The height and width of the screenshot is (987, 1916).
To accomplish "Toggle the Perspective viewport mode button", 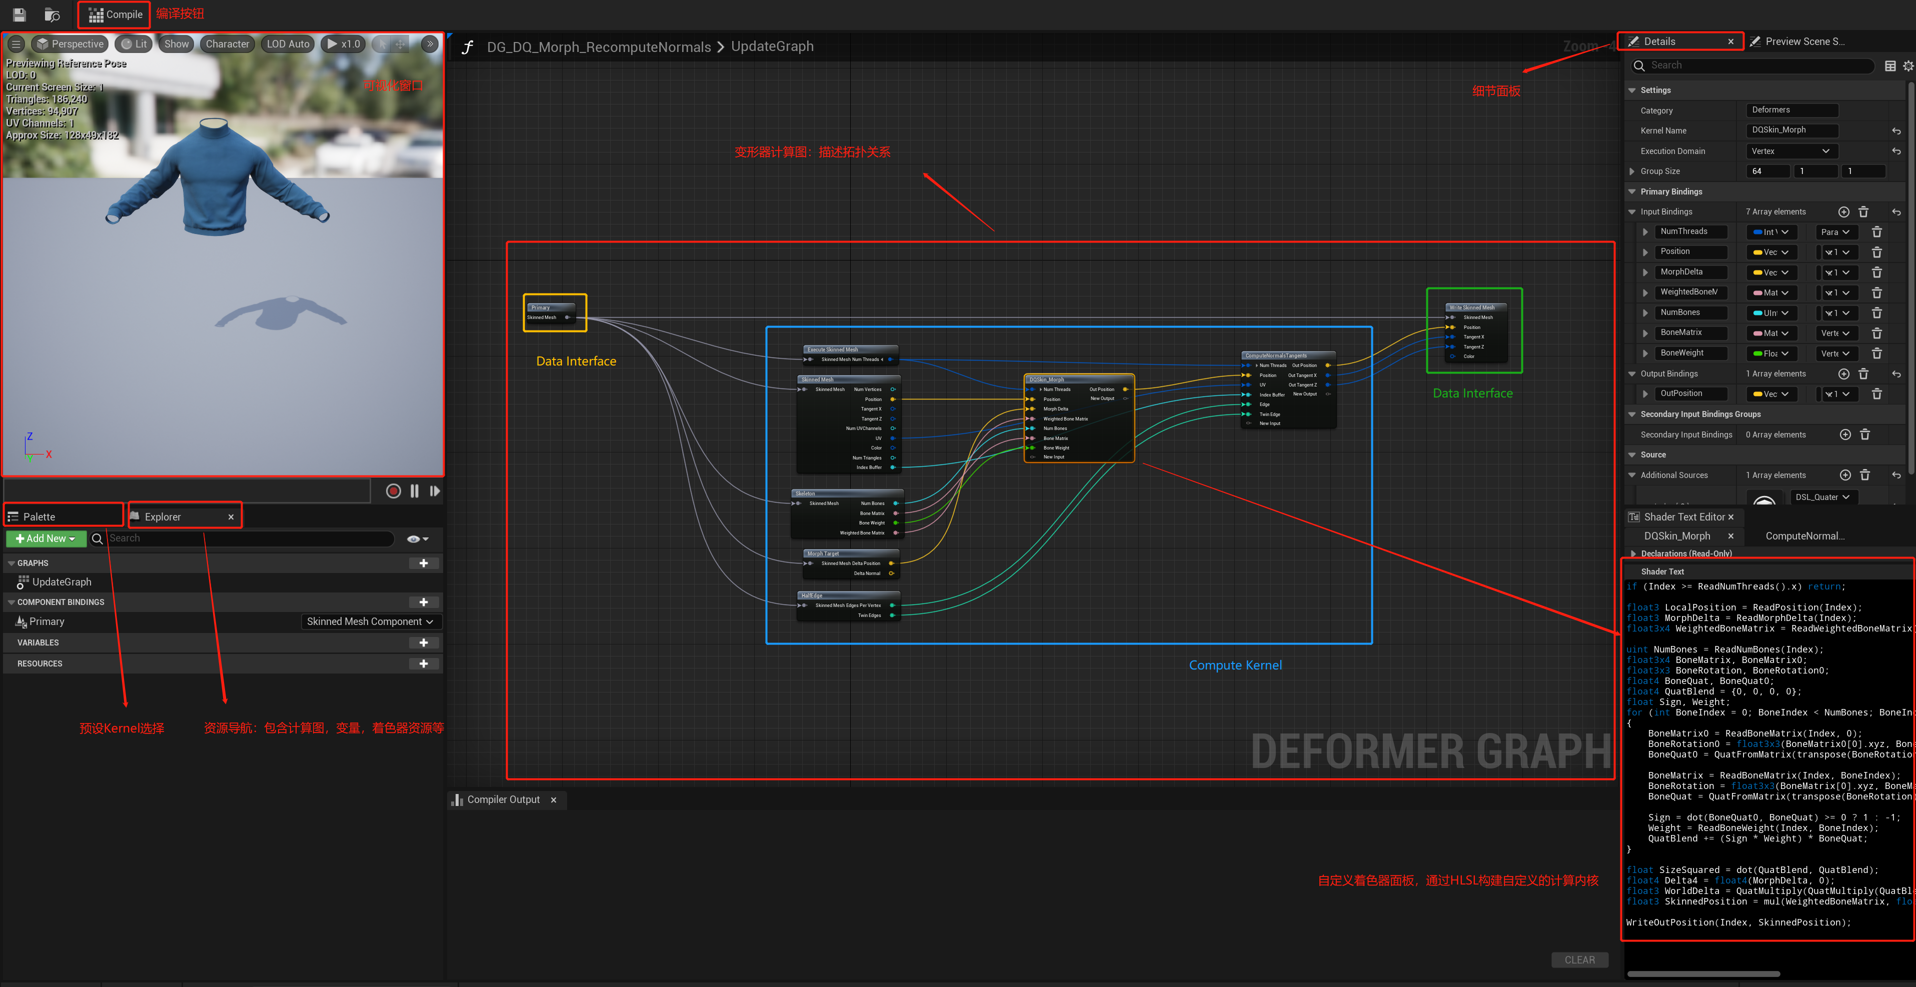I will (70, 44).
